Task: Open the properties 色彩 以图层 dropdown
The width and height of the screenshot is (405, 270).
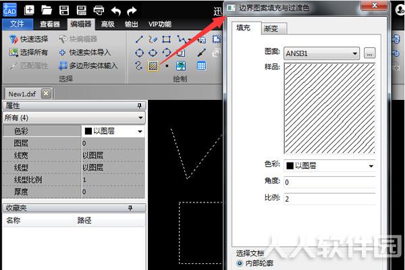Action: pos(113,131)
